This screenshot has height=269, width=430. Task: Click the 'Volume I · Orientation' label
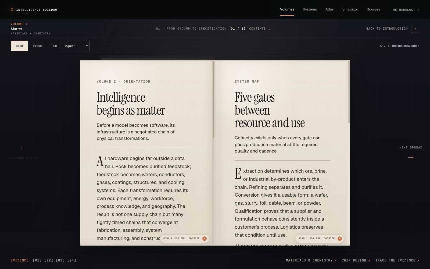pyautogui.click(x=123, y=82)
